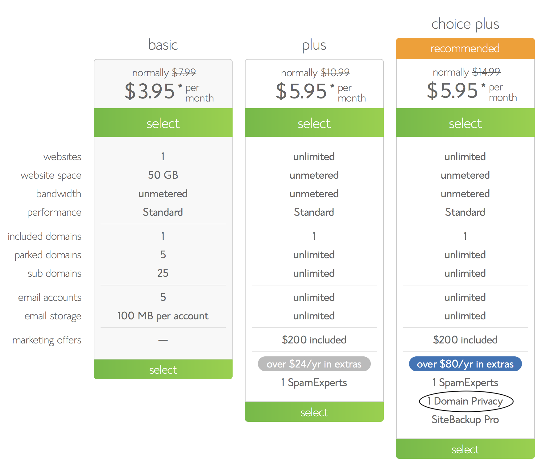546x461 pixels.
Task: Click the choice plus plan heading
Action: click(x=465, y=24)
